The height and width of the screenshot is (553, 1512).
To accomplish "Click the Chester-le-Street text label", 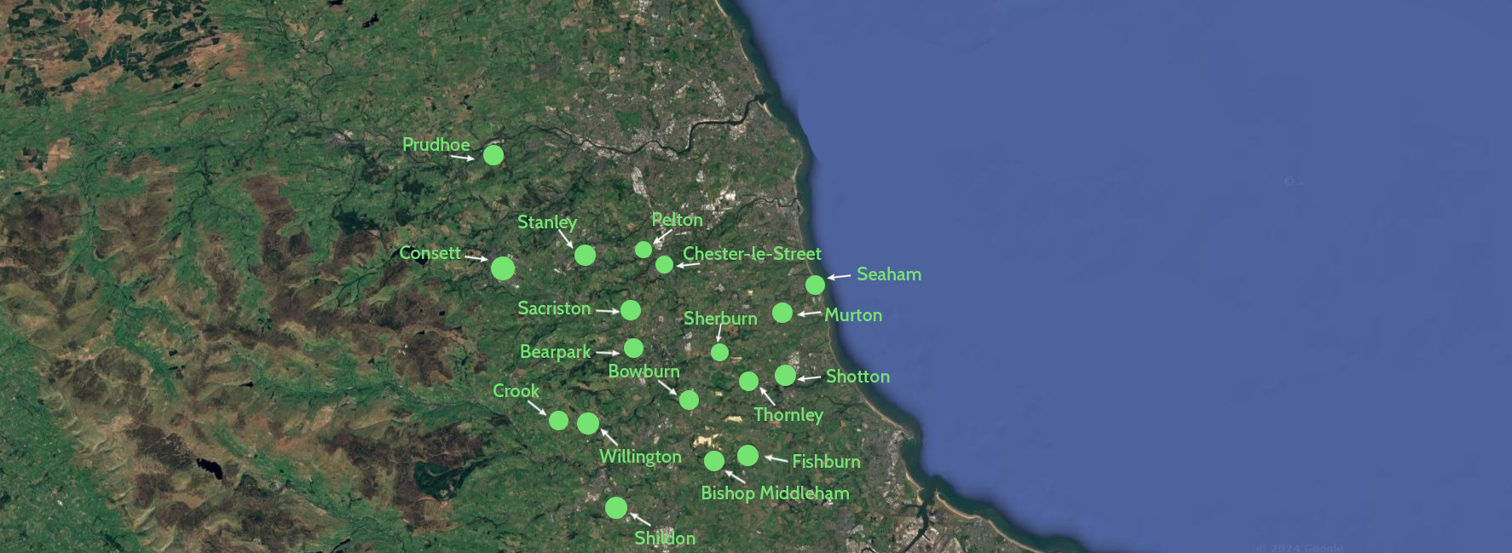I will click(x=752, y=254).
